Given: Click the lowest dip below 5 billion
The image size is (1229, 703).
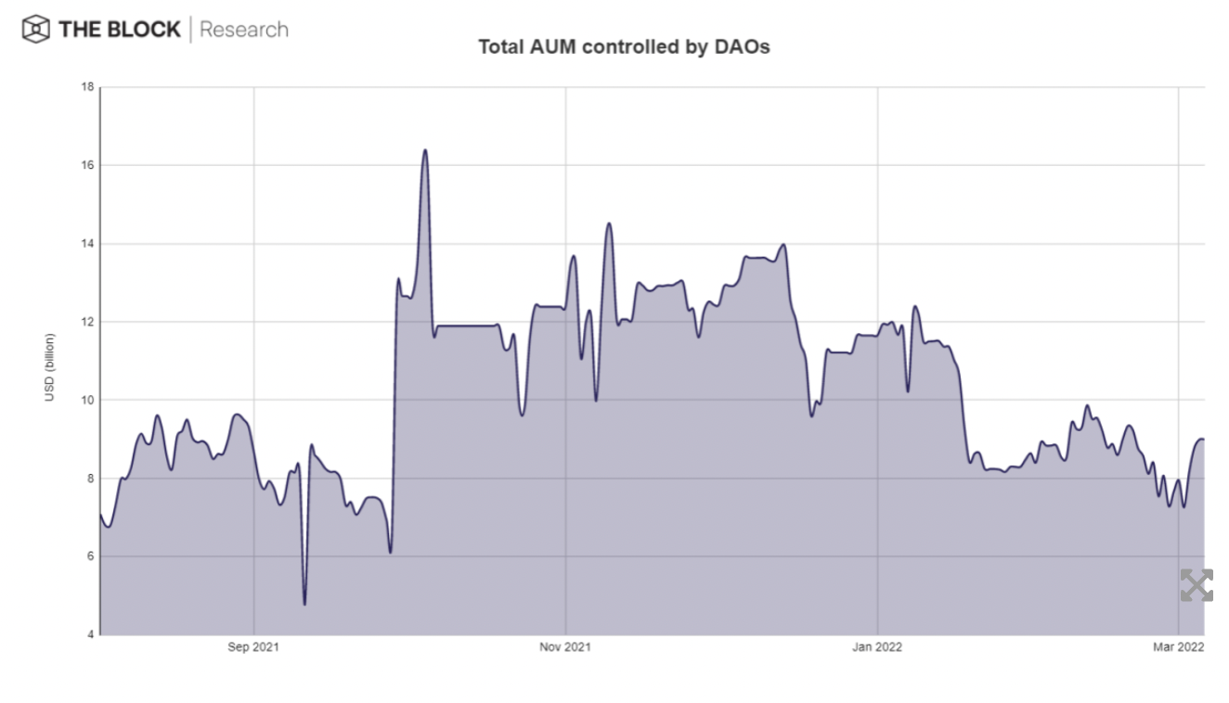Looking at the screenshot, I should point(304,604).
